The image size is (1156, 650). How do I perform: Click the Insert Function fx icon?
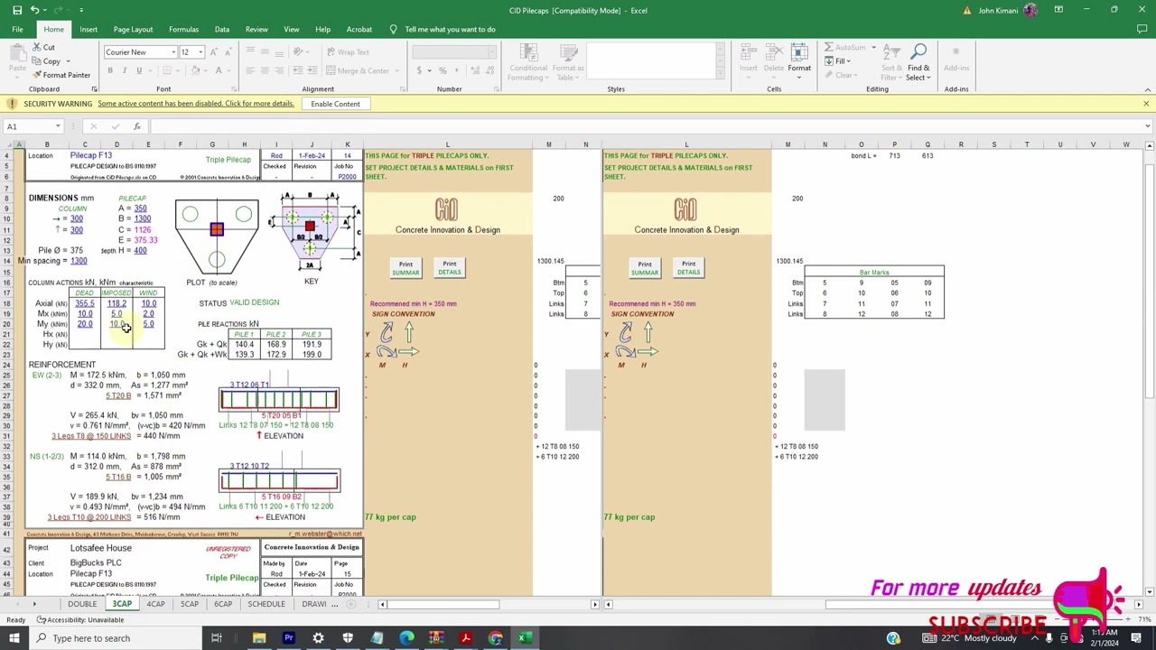click(137, 126)
